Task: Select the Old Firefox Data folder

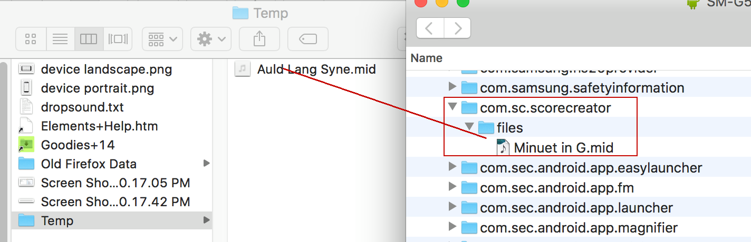Action: pos(111,164)
